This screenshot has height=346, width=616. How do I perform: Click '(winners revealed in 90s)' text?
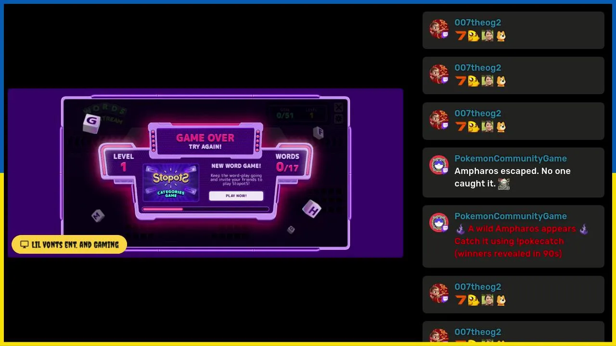click(x=508, y=254)
